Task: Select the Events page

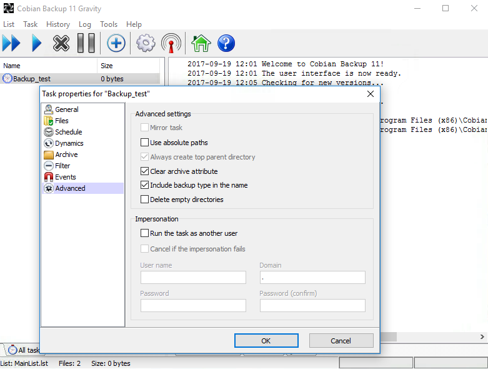Action: point(66,177)
